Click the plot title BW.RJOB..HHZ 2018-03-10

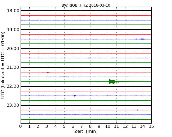pyautogui.click(x=86, y=5)
